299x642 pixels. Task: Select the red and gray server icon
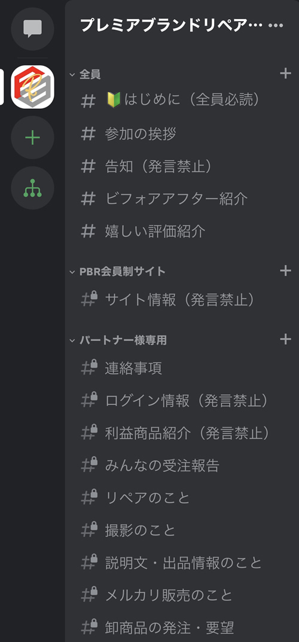tap(32, 87)
